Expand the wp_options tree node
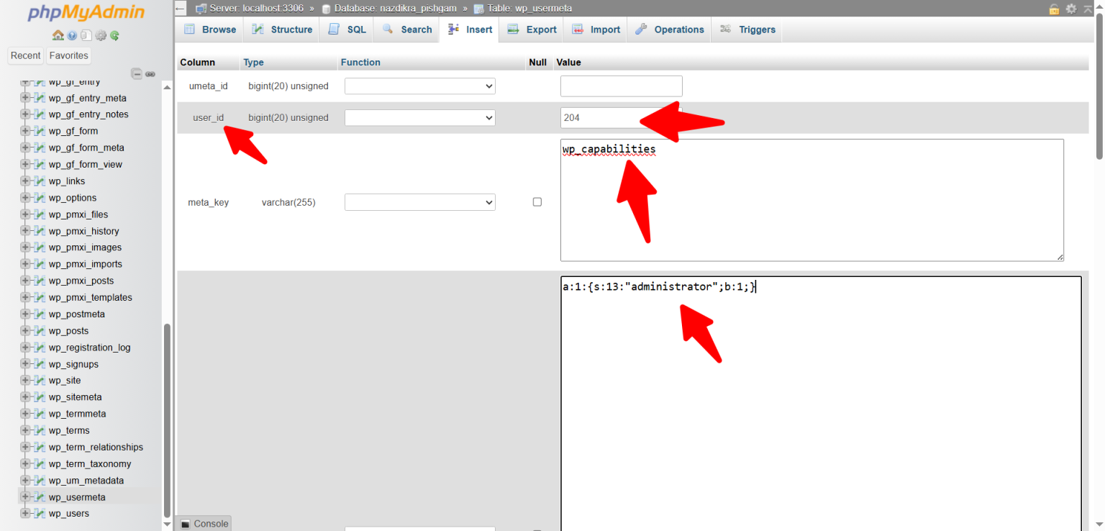The height and width of the screenshot is (531, 1105). [x=27, y=197]
